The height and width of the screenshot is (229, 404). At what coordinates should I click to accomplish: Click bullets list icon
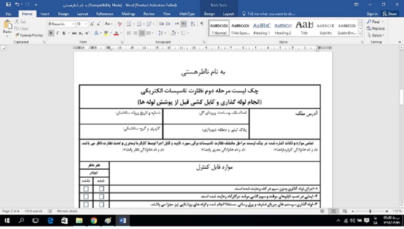pos(129,24)
